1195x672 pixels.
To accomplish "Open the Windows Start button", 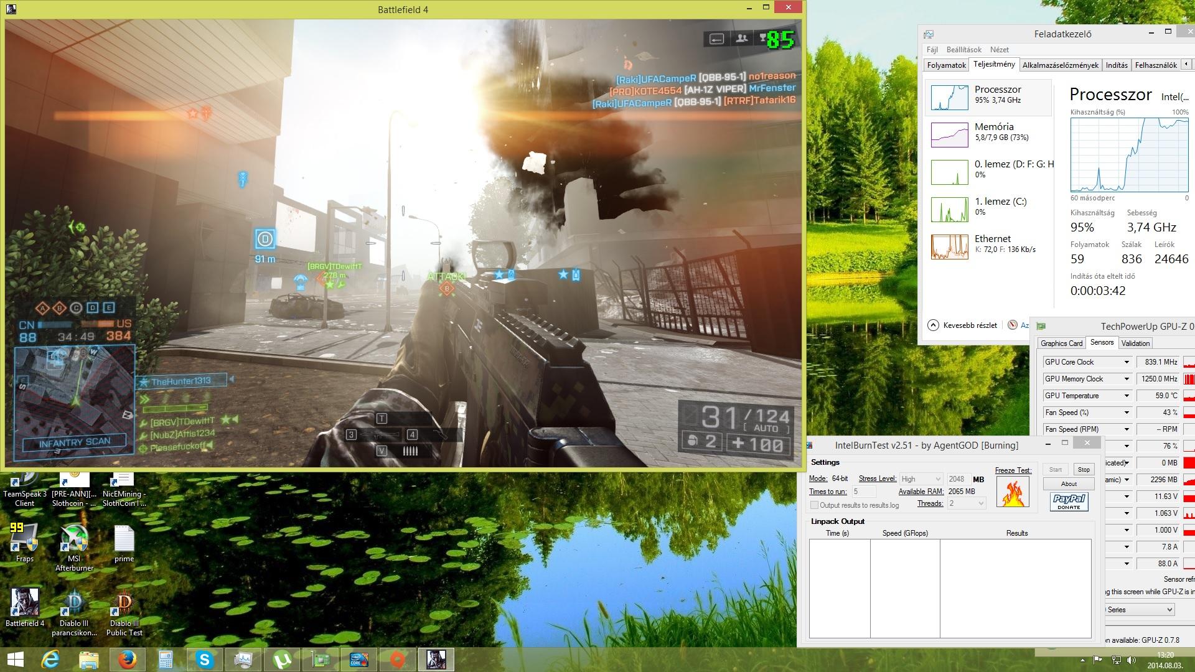I will (16, 660).
